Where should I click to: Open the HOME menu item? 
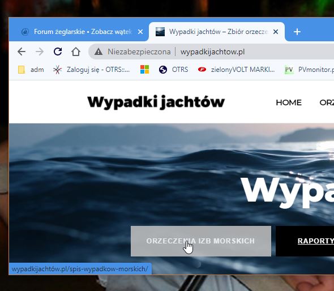coord(289,102)
